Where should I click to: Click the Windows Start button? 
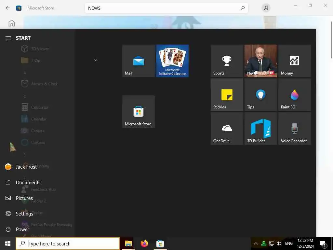click(8, 243)
